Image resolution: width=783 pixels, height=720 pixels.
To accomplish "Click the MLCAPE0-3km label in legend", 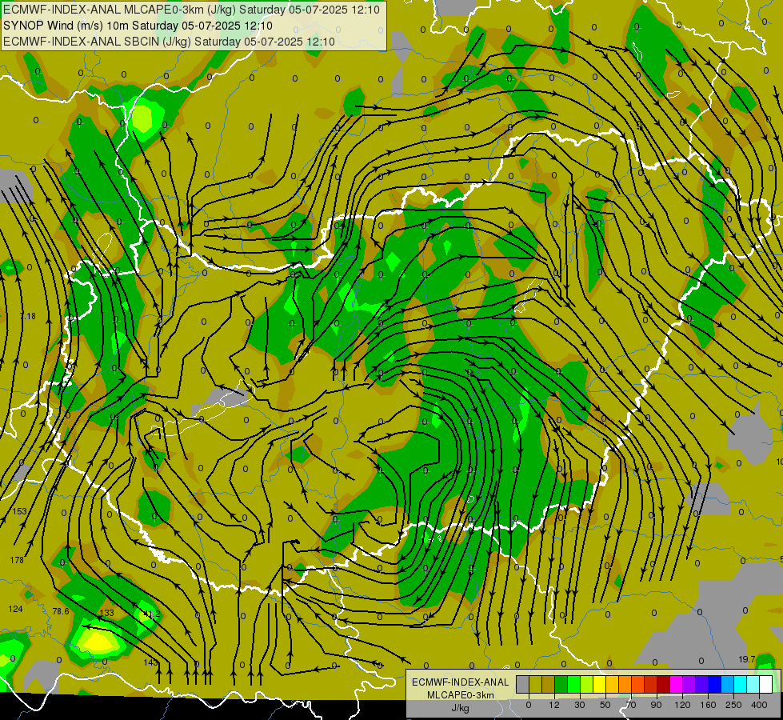I will 461,695.
